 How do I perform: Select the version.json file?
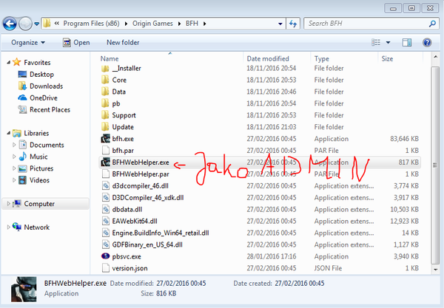pyautogui.click(x=129, y=267)
